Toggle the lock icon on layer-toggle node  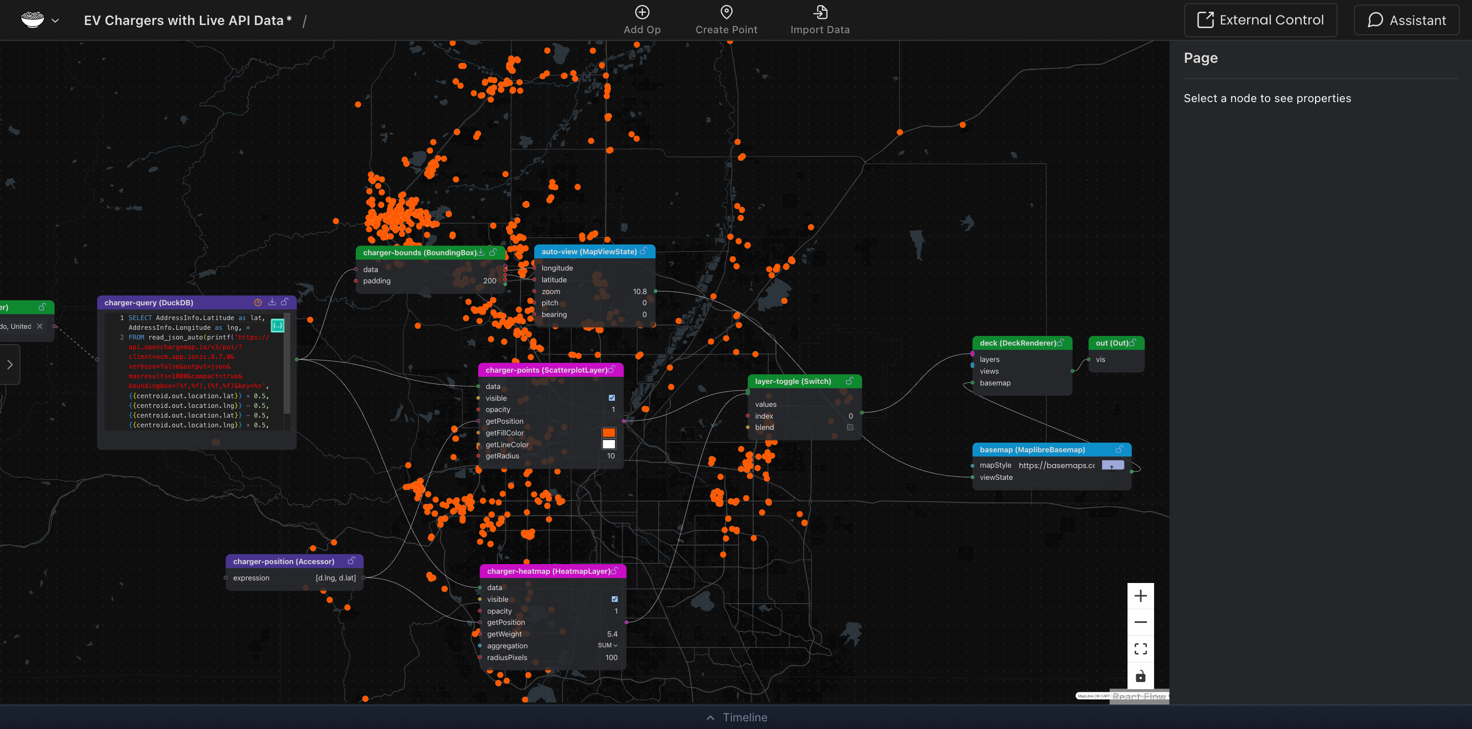[x=849, y=381]
